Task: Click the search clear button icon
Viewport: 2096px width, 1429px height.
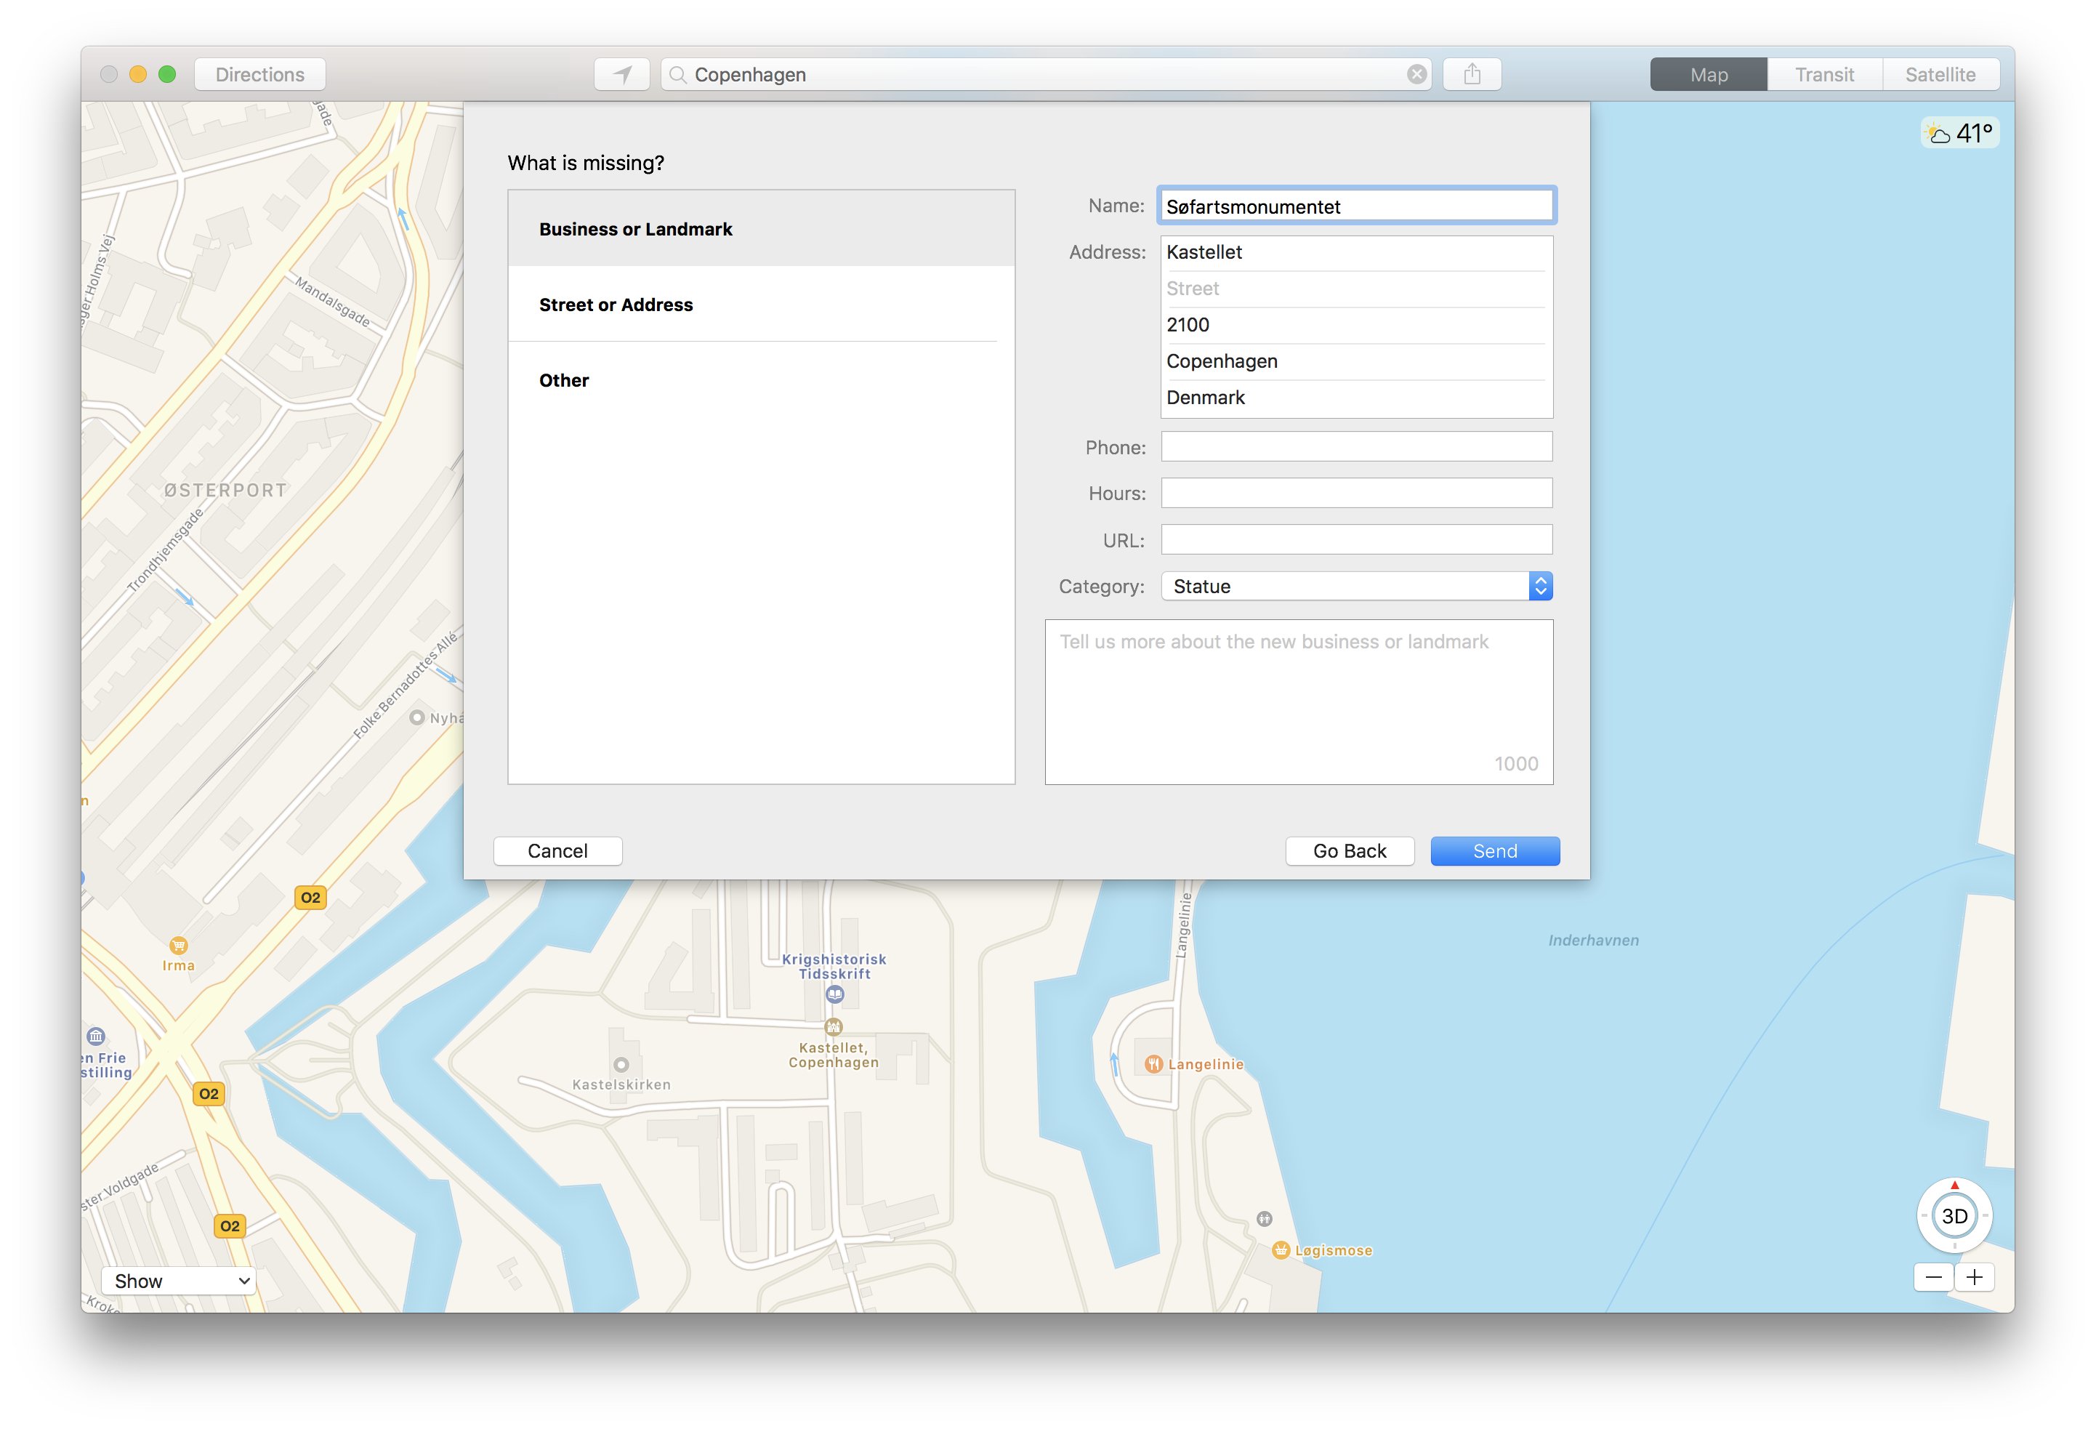Action: coord(1416,73)
